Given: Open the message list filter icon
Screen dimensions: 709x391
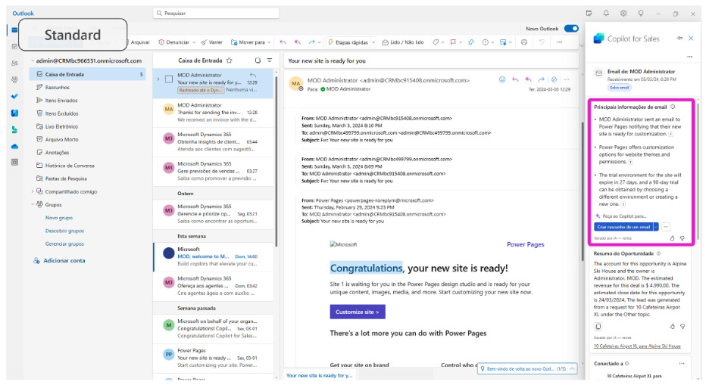Looking at the screenshot, I should [x=270, y=60].
